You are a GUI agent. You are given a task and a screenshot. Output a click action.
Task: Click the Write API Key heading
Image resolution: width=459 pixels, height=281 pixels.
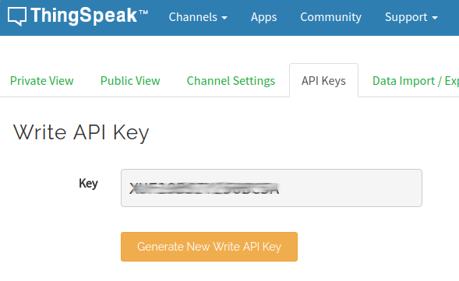tap(81, 133)
